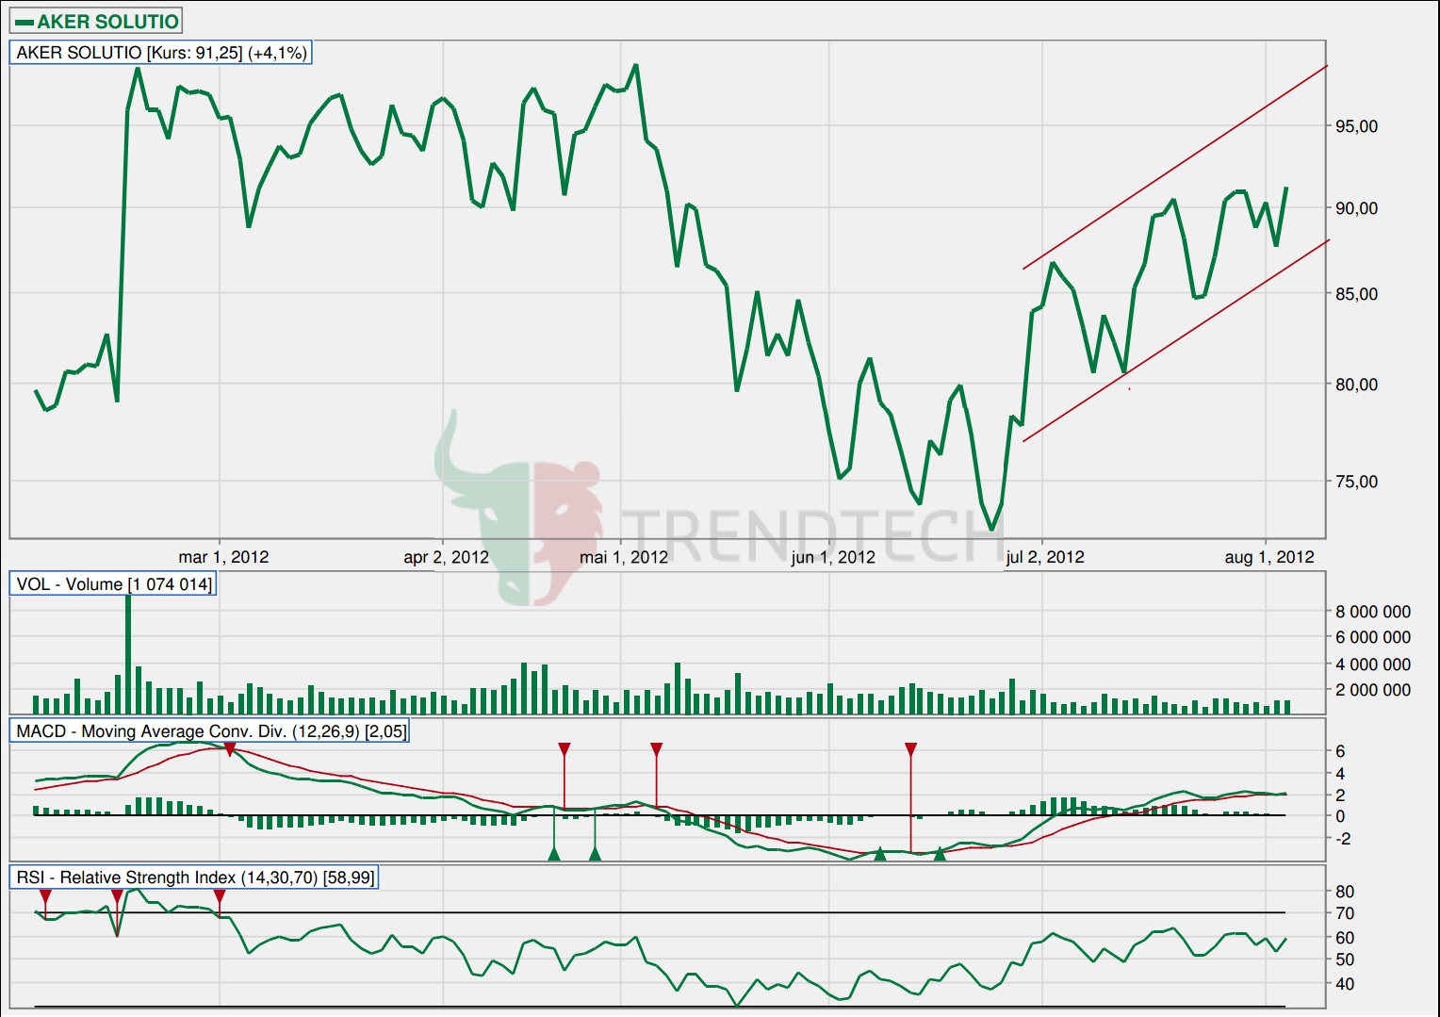Click the red MACD sell marker in early May

click(657, 749)
